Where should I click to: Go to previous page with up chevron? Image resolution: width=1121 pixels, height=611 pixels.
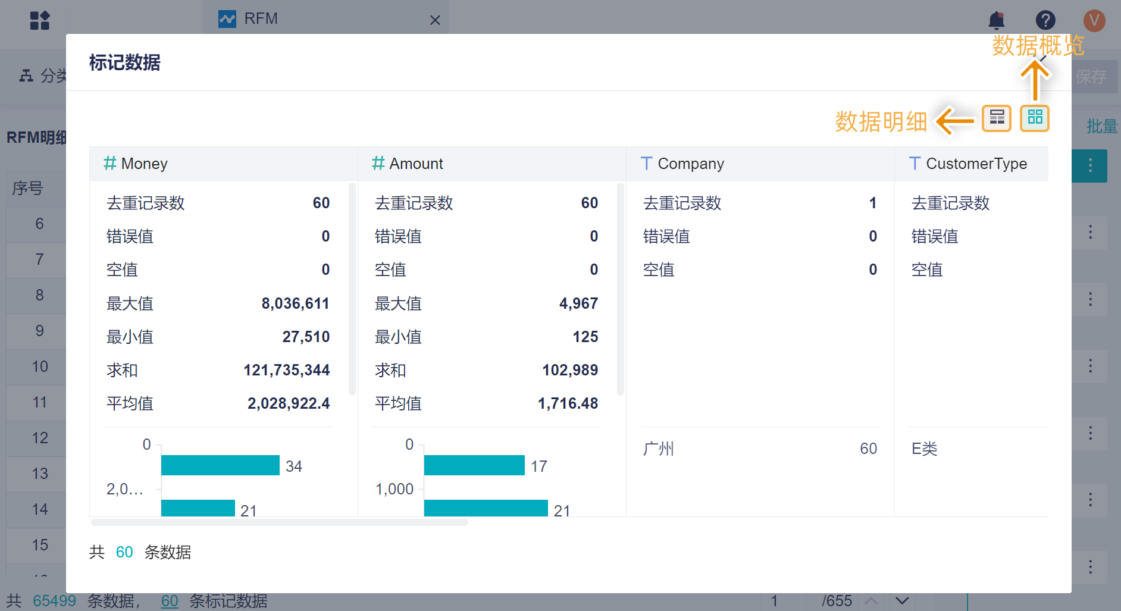click(x=871, y=601)
